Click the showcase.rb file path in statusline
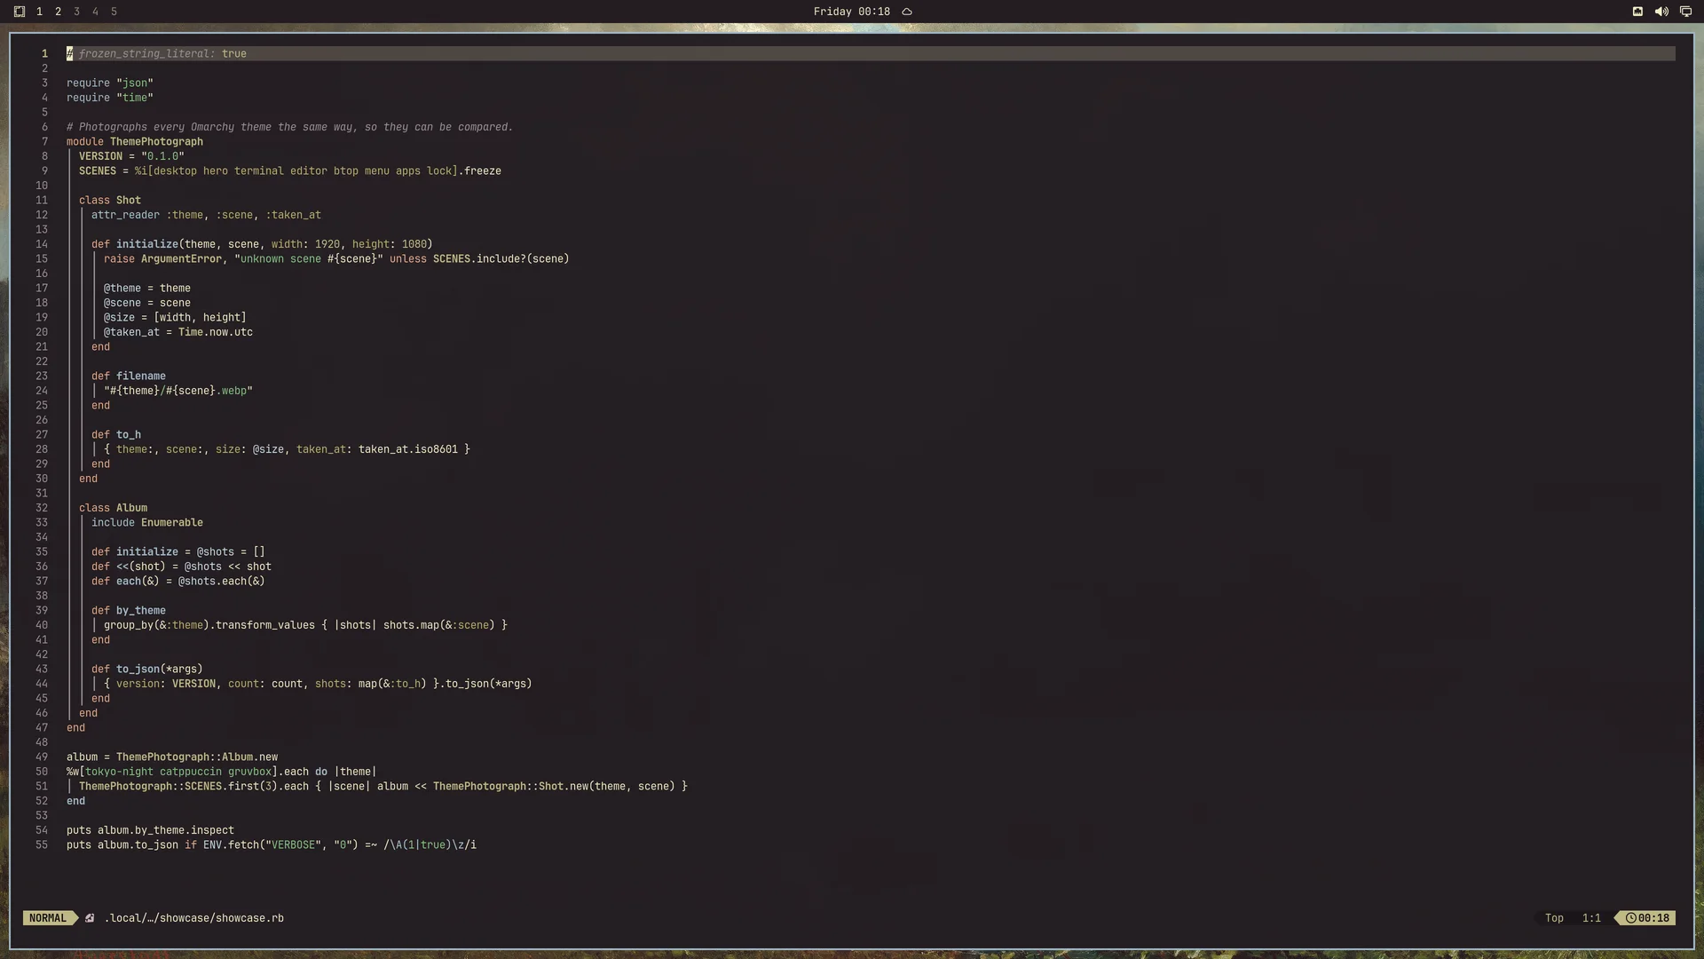Viewport: 1704px width, 959px height. click(194, 918)
